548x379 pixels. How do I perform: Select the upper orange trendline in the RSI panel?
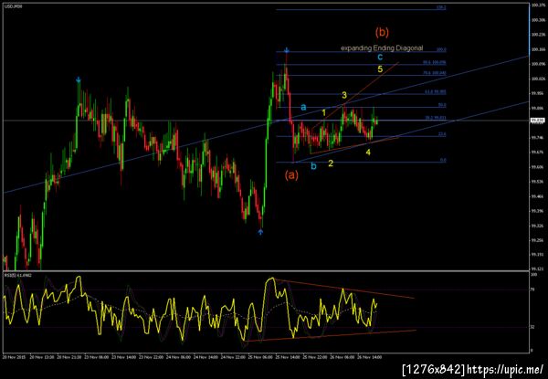pos(344,289)
